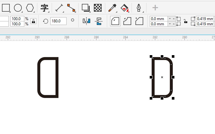This screenshot has height=134, width=215.
Task: Select the Connector tool
Action: (71, 8)
